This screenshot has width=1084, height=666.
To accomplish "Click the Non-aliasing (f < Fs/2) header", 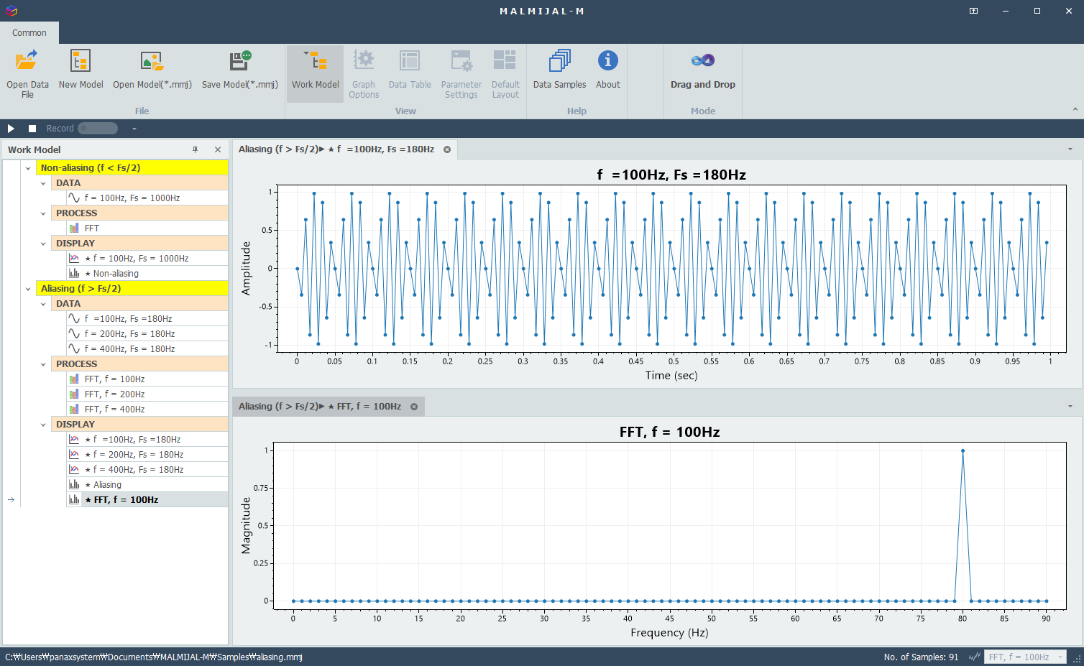I will 132,167.
